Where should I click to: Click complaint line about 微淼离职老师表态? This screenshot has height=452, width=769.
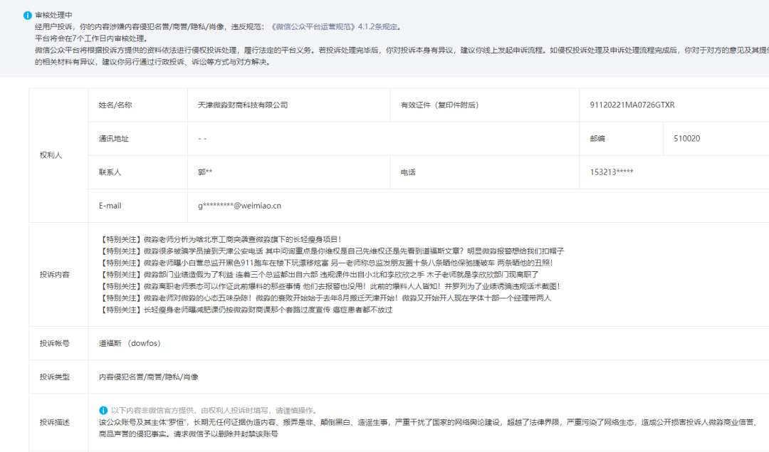(330, 286)
